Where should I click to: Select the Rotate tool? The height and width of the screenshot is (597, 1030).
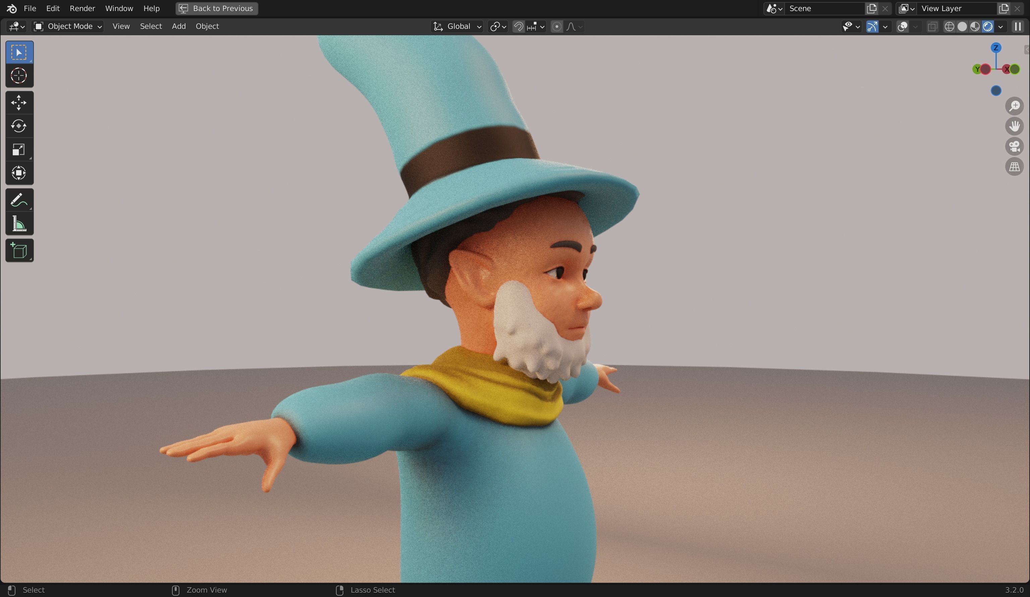click(19, 126)
